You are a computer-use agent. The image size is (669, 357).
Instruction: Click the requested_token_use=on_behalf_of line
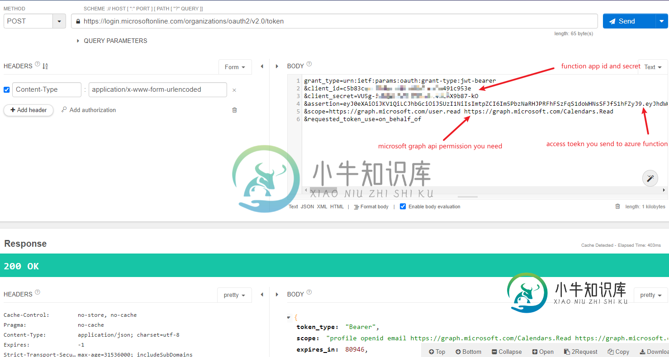[362, 119]
